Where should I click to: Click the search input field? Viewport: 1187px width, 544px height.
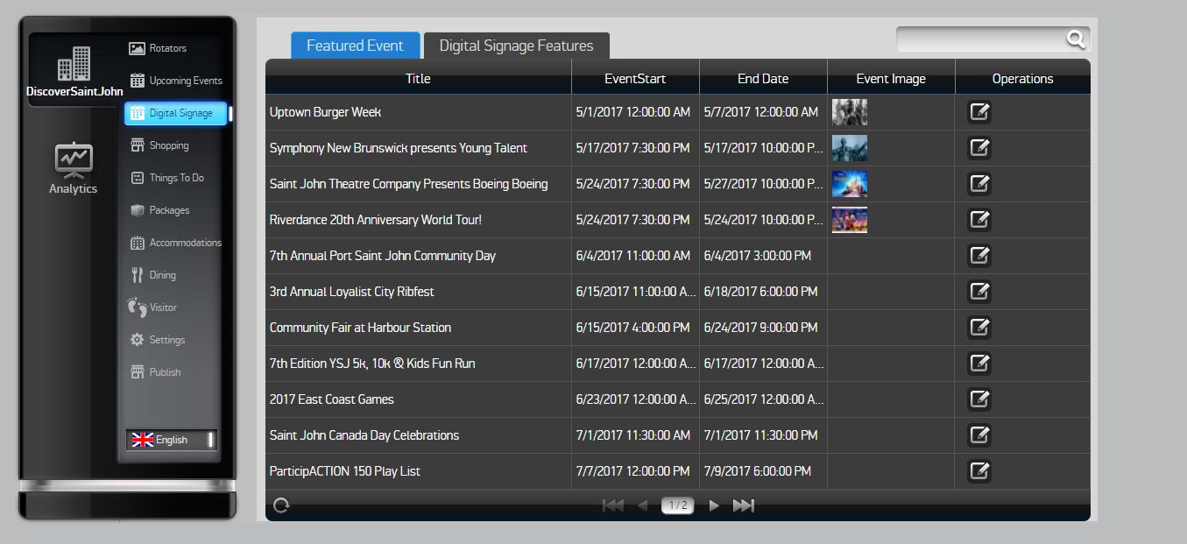(x=981, y=39)
